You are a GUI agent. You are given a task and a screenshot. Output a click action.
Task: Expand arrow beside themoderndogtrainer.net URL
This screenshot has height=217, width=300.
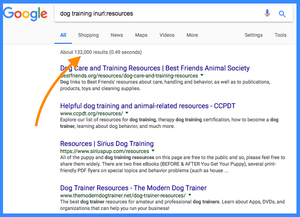click(190, 195)
